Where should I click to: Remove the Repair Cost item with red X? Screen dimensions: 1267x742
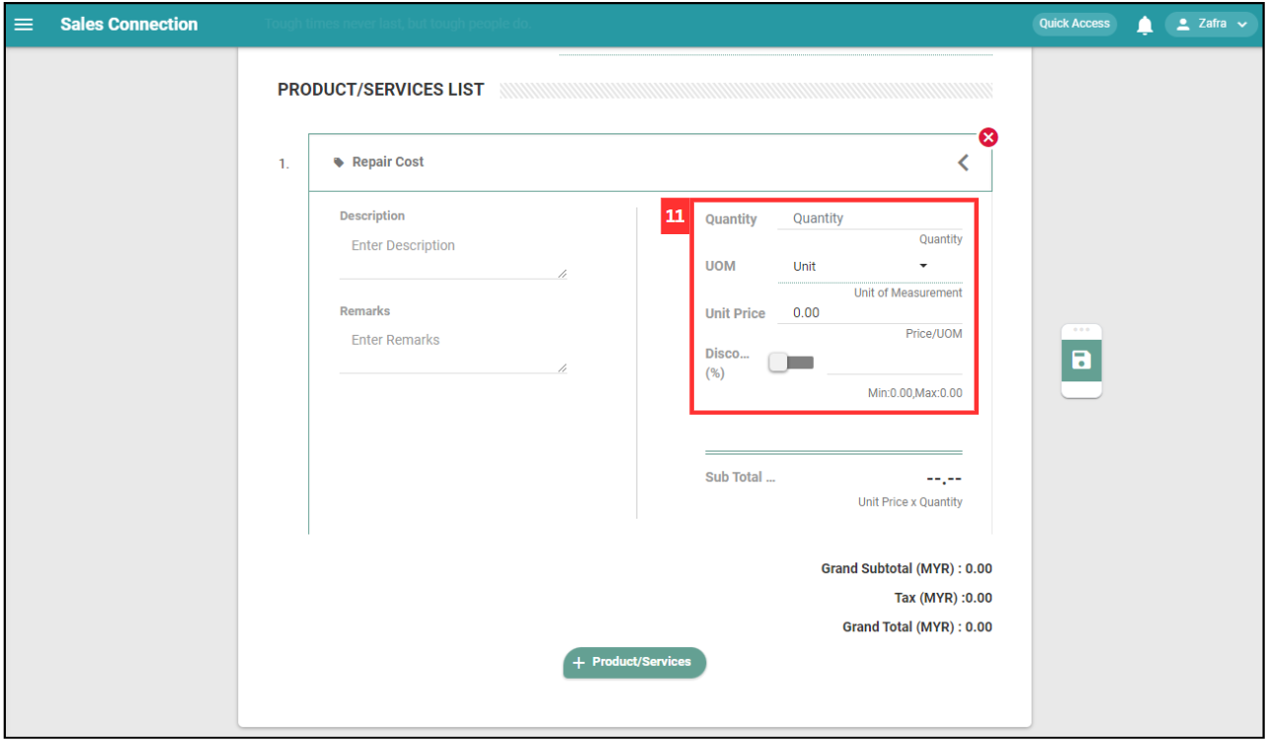(x=988, y=137)
